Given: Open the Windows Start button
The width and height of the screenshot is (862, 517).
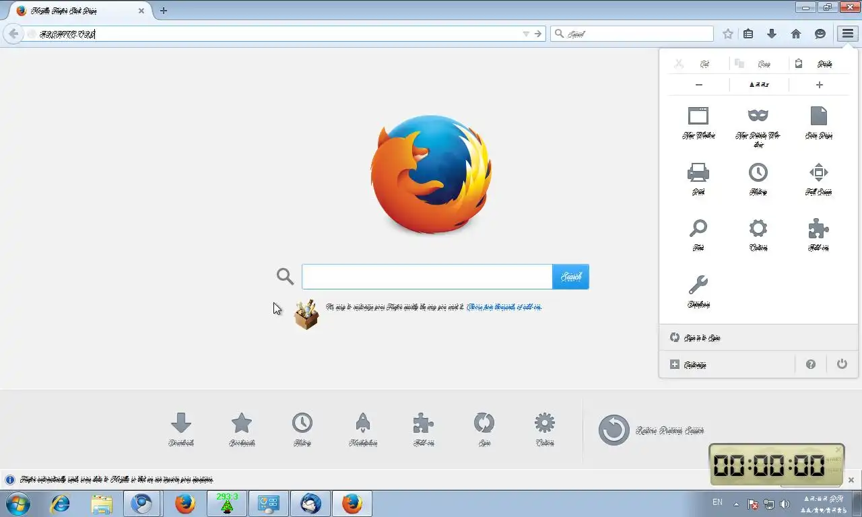Looking at the screenshot, I should 18,504.
